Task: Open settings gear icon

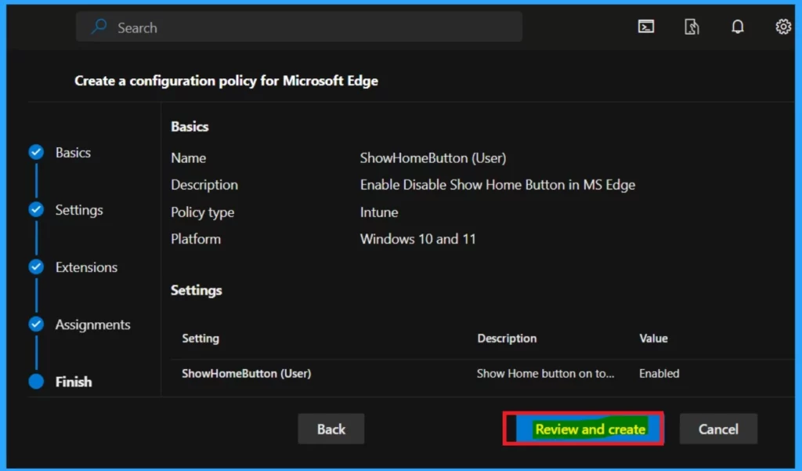Action: tap(783, 27)
